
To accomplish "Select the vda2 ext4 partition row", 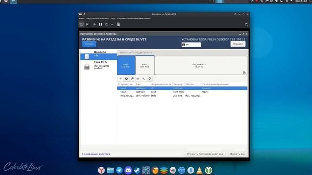I will [182, 92].
